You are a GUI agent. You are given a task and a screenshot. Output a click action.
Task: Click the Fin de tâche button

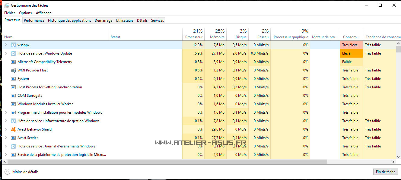386,172
